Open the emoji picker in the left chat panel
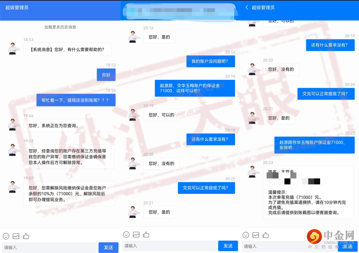Screen dimensions: 359x253 [6, 236]
